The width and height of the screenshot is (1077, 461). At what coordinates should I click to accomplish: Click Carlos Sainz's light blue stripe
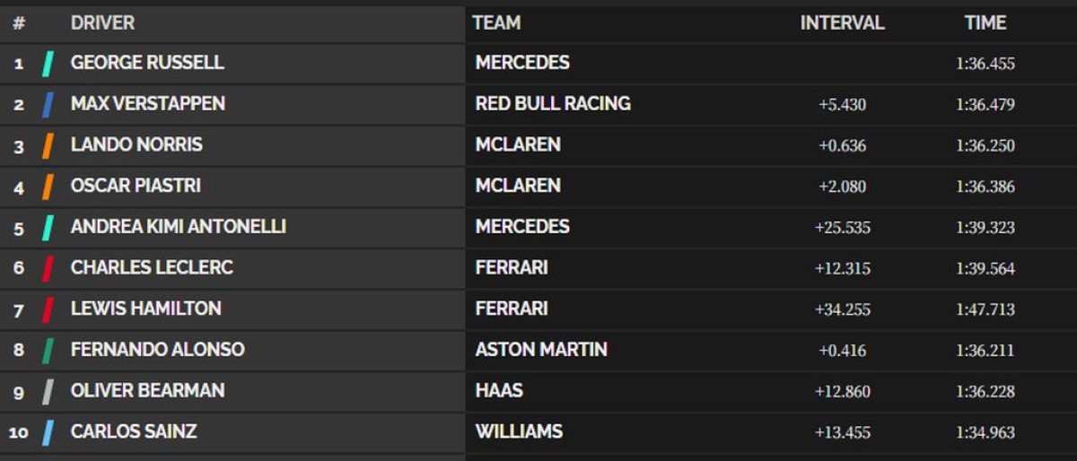(x=48, y=432)
